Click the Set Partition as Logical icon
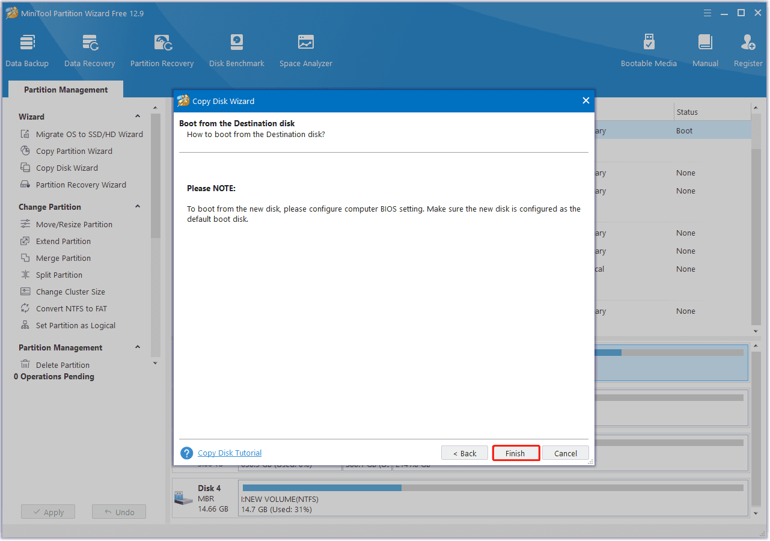The width and height of the screenshot is (770, 541). point(25,325)
